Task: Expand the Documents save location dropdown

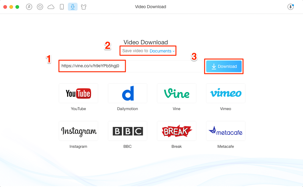Action: point(162,51)
